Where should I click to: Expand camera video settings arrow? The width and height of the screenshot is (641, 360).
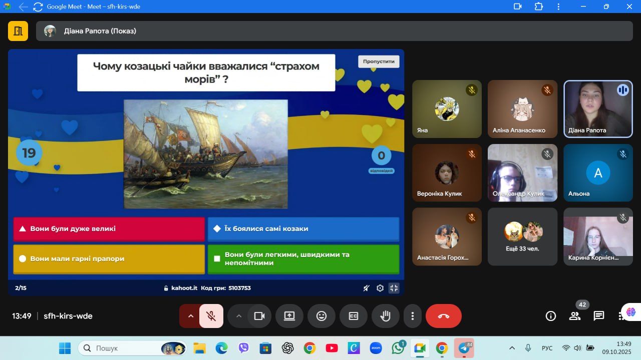tap(239, 316)
